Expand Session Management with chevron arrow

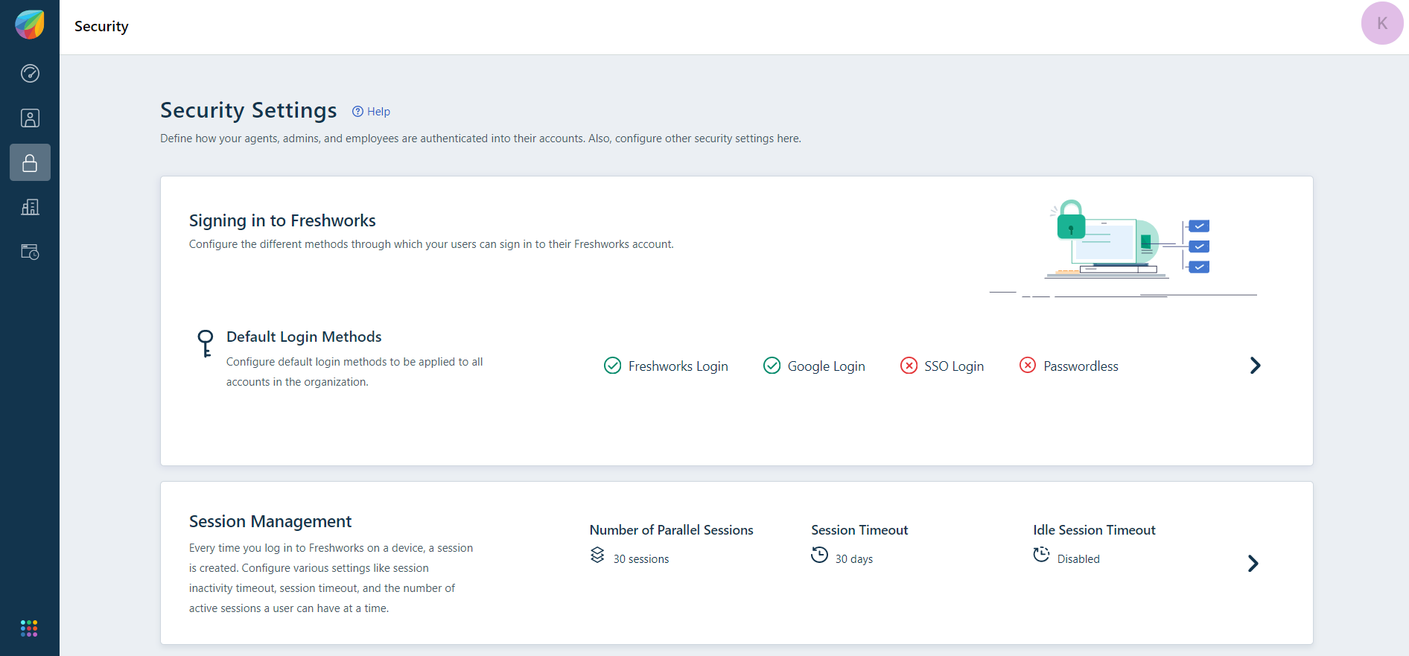[x=1253, y=564]
